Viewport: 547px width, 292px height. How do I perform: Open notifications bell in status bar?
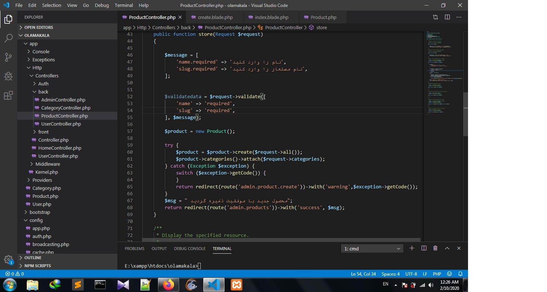(x=460, y=274)
